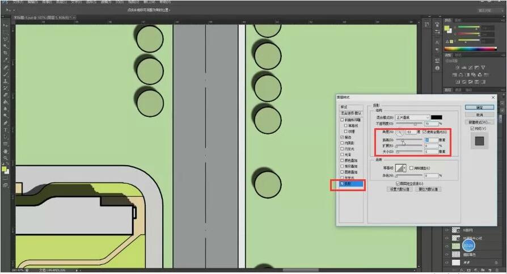Select the Lasso tool
The width and height of the screenshot is (507, 274).
point(6,39)
